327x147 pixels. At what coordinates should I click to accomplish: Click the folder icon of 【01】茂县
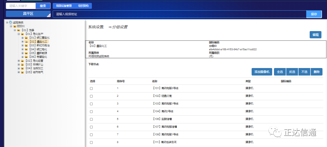[18, 30]
